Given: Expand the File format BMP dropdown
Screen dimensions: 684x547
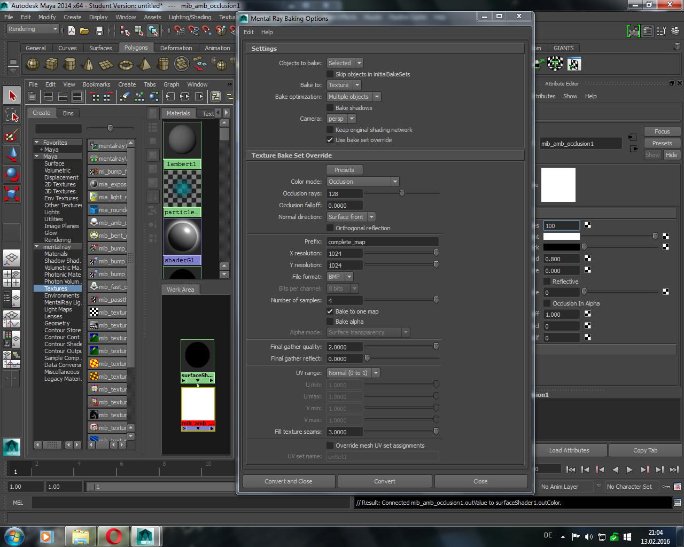Looking at the screenshot, I should [x=340, y=277].
